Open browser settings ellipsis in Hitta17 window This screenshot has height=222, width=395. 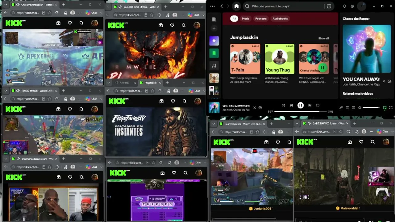pos(80,99)
